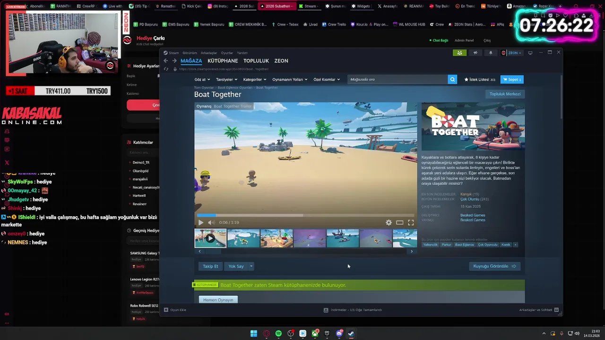This screenshot has width=605, height=340.
Task: Open İndirmeler downloads status
Action: click(353, 310)
